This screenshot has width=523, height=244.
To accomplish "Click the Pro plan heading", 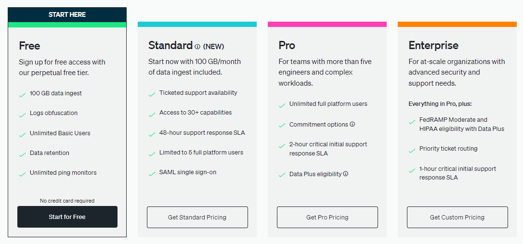I will (287, 45).
